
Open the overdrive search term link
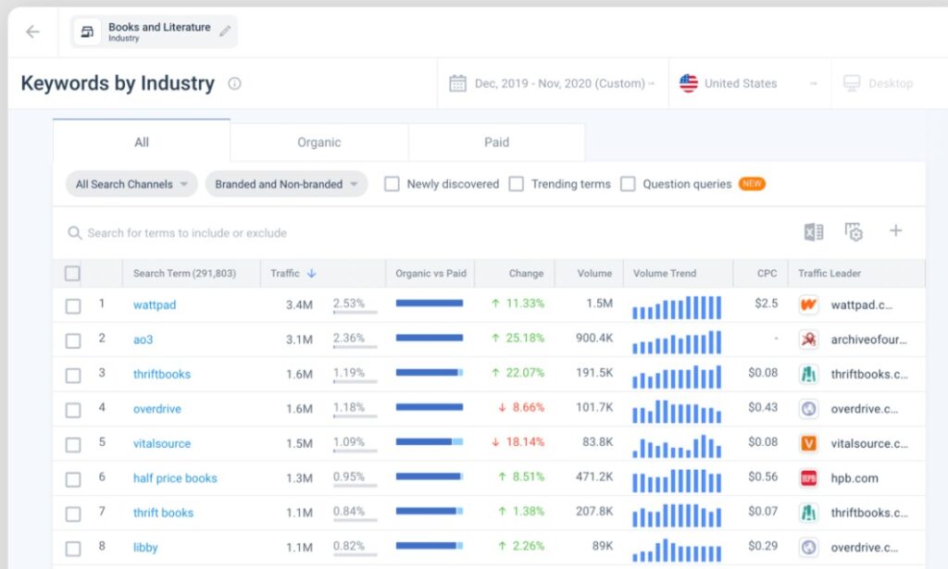click(157, 409)
